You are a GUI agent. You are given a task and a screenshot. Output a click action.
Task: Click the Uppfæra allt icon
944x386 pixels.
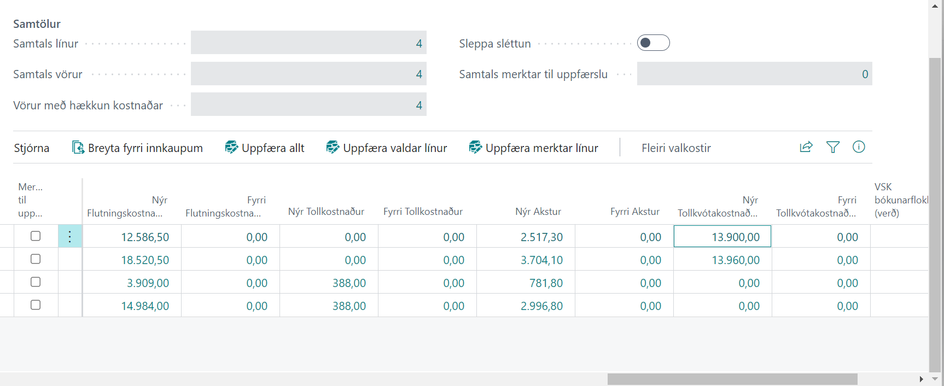pos(231,147)
